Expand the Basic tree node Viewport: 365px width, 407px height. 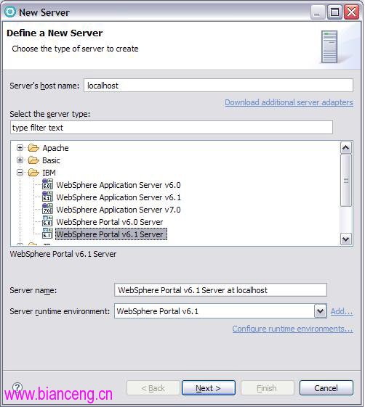(20, 160)
